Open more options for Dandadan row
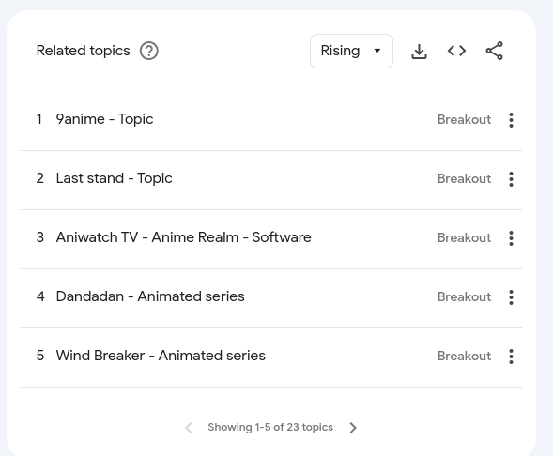This screenshot has height=456, width=553. click(511, 297)
